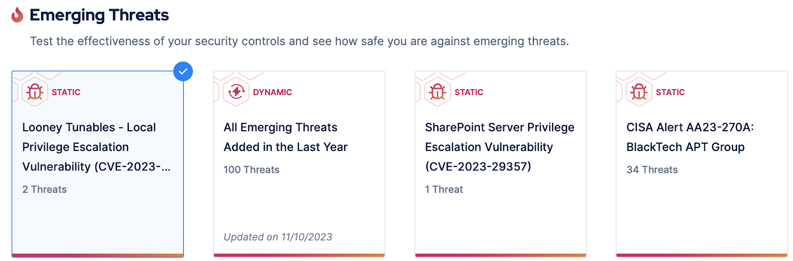Viewport: 793px width, 261px height.
Task: Click the STATIC label on SharePoint Server card
Action: pos(469,92)
